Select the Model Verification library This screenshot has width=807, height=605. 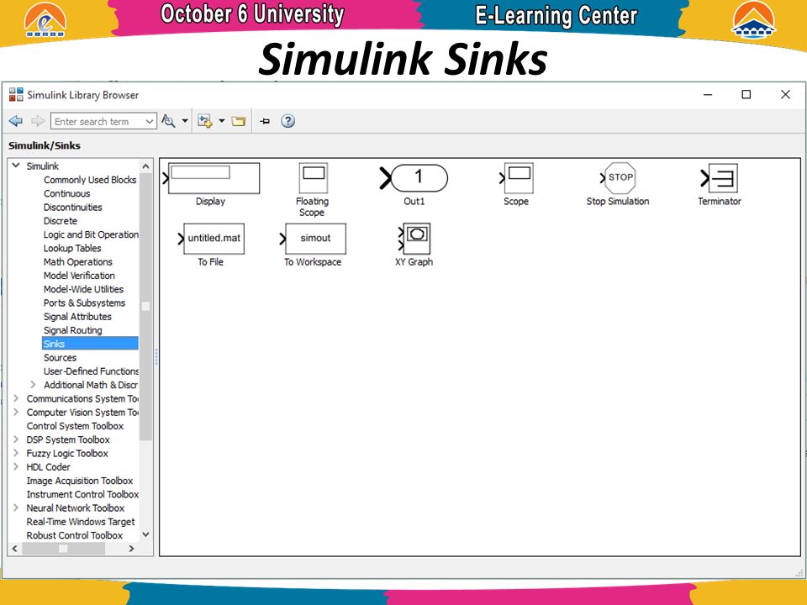click(x=79, y=276)
